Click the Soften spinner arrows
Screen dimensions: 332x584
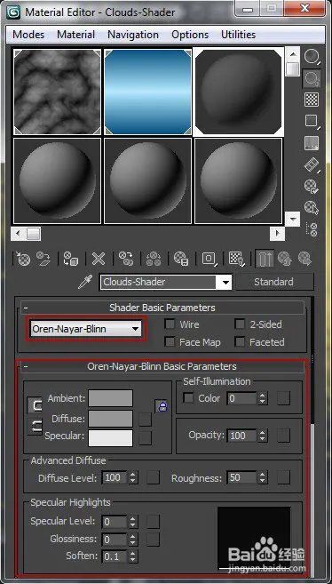click(133, 556)
